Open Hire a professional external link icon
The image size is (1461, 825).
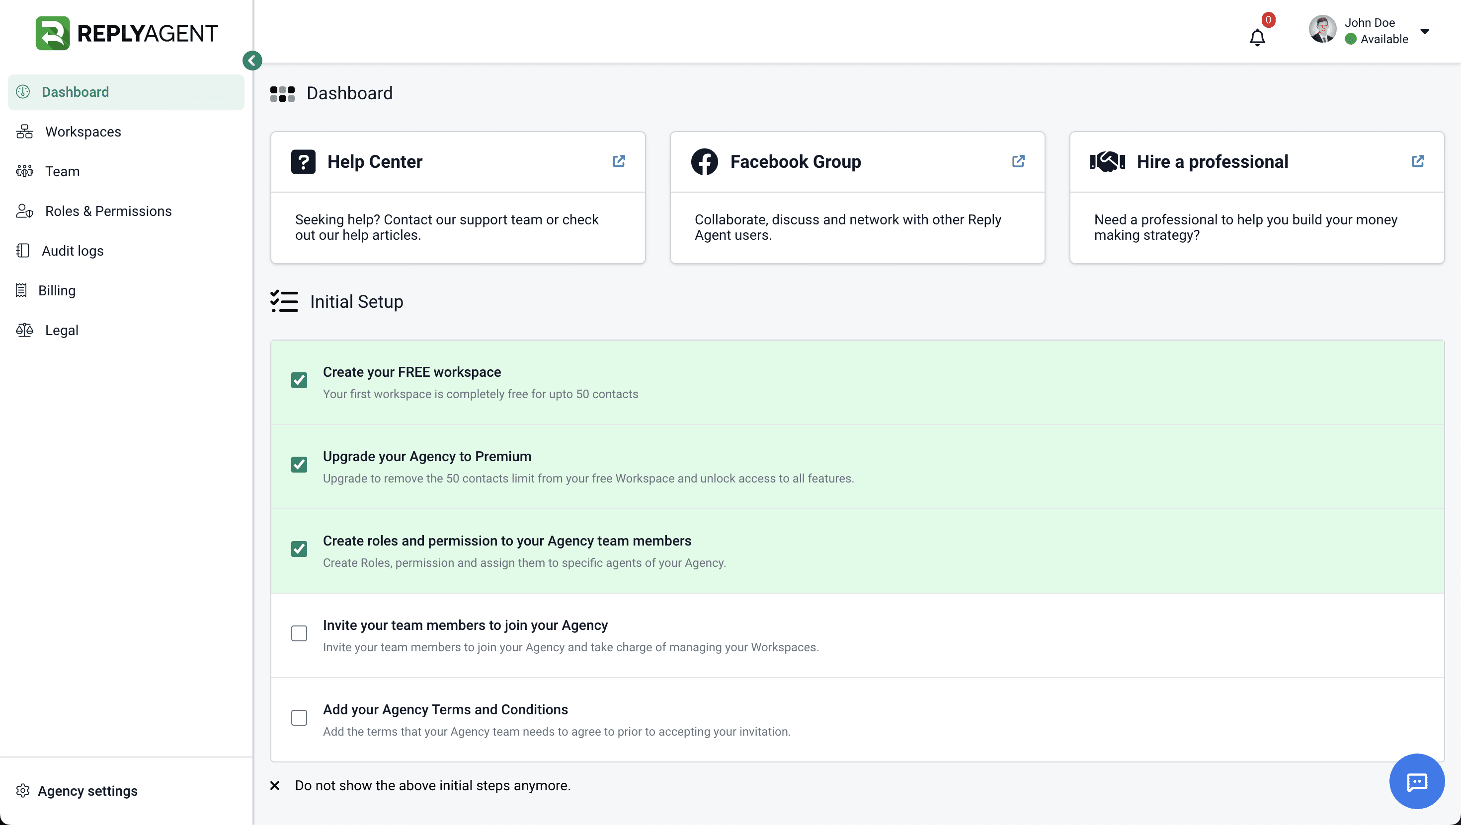(1417, 161)
